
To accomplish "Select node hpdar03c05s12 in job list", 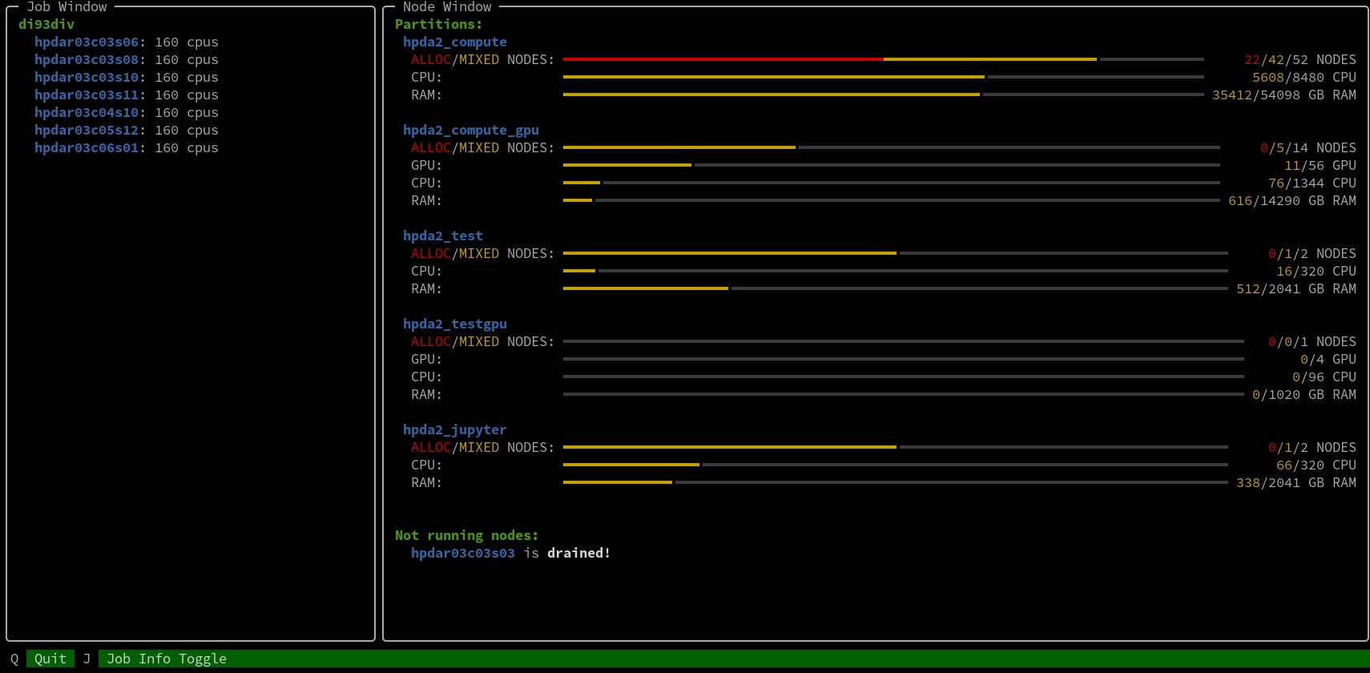I will click(x=87, y=130).
